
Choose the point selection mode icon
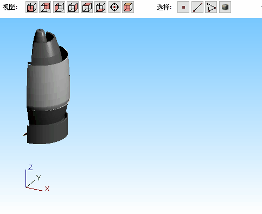(183, 7)
